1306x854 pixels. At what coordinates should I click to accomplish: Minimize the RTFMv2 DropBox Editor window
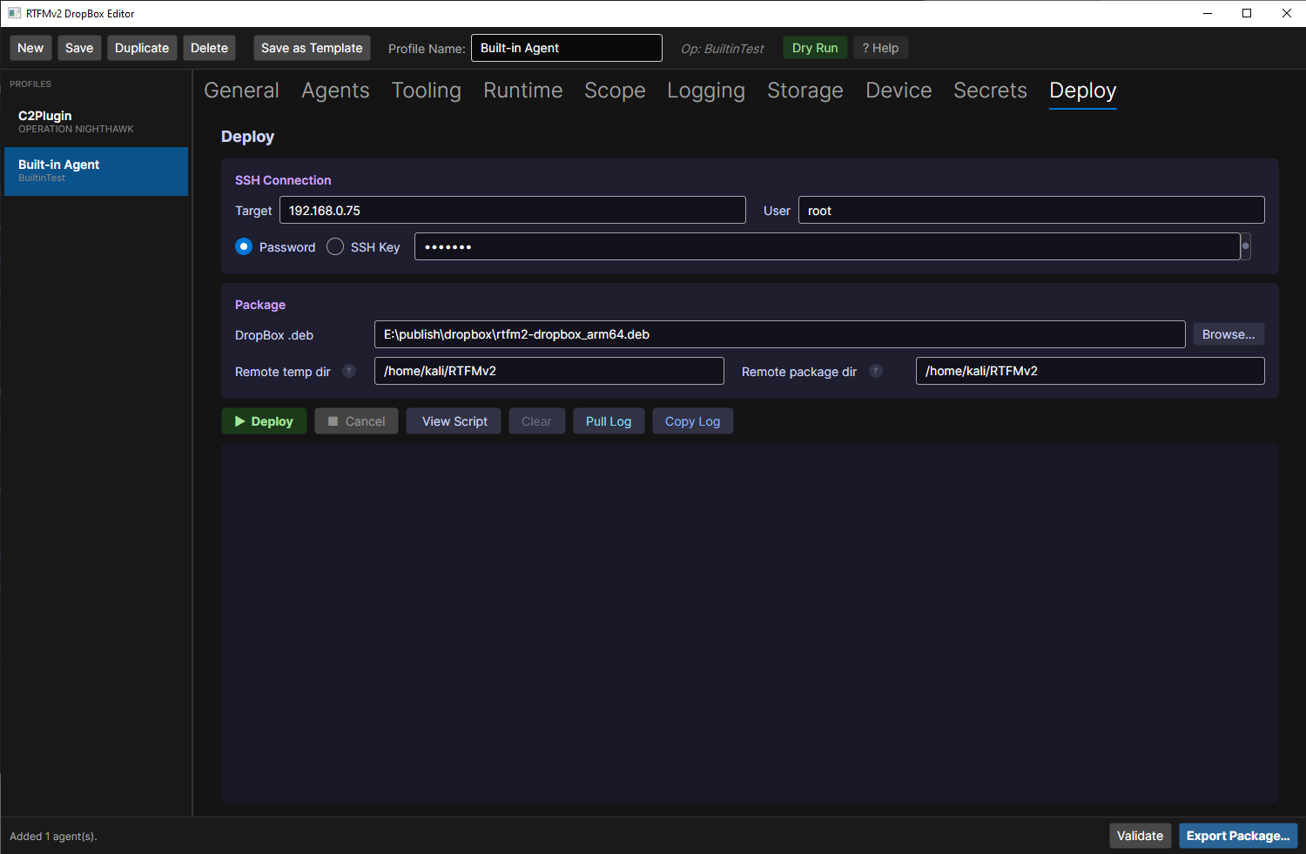pos(1208,13)
